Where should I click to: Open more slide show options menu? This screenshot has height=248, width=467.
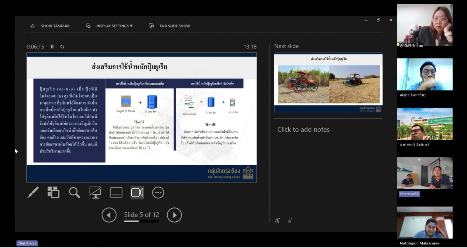click(158, 192)
